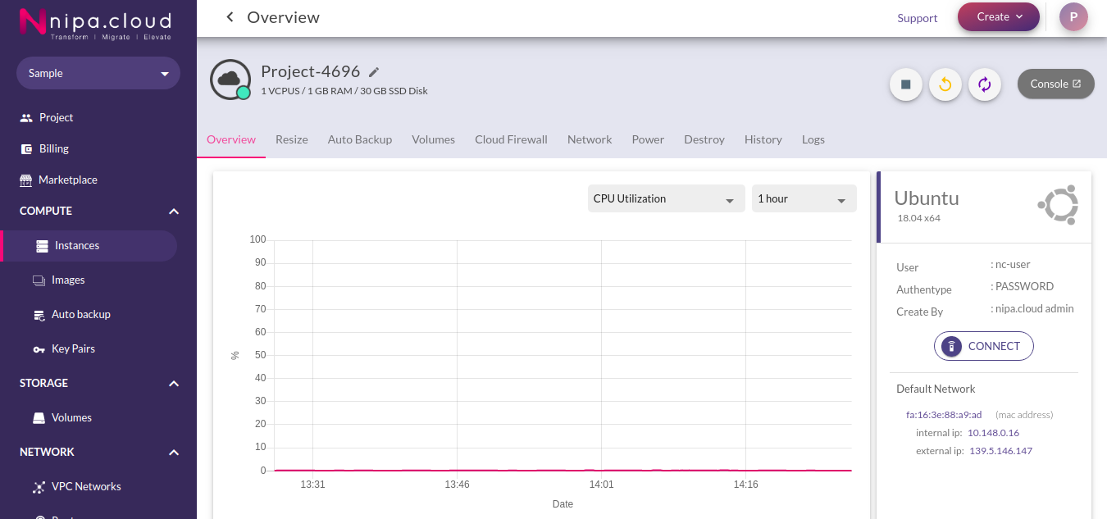1107x519 pixels.
Task: Switch to the Cloud Firewall tab
Action: 511,139
